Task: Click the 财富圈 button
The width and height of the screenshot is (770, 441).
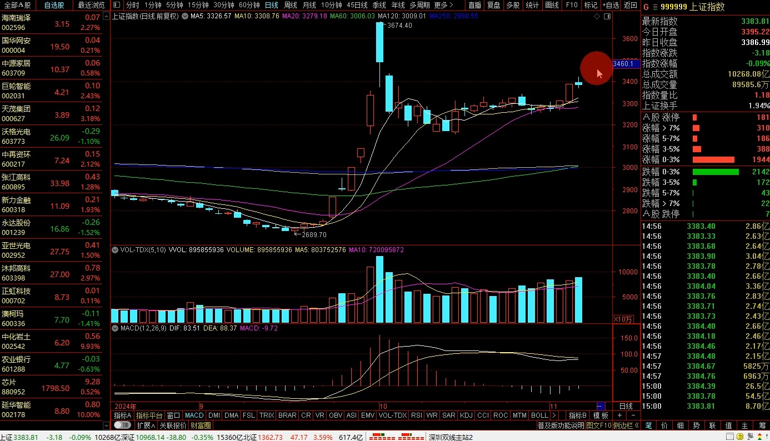Action: pyautogui.click(x=201, y=425)
